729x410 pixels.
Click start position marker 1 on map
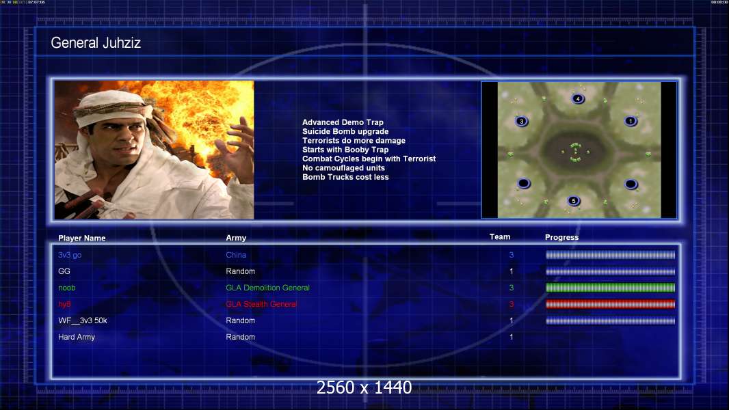(631, 121)
